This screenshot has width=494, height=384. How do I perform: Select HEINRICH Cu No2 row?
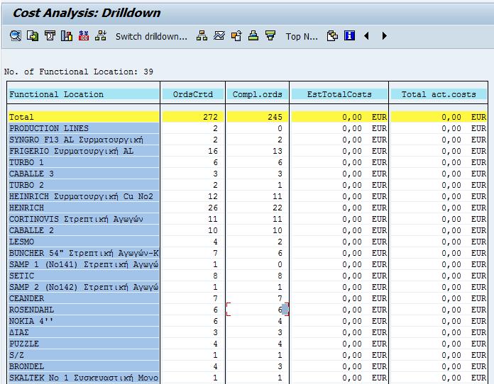coord(84,196)
